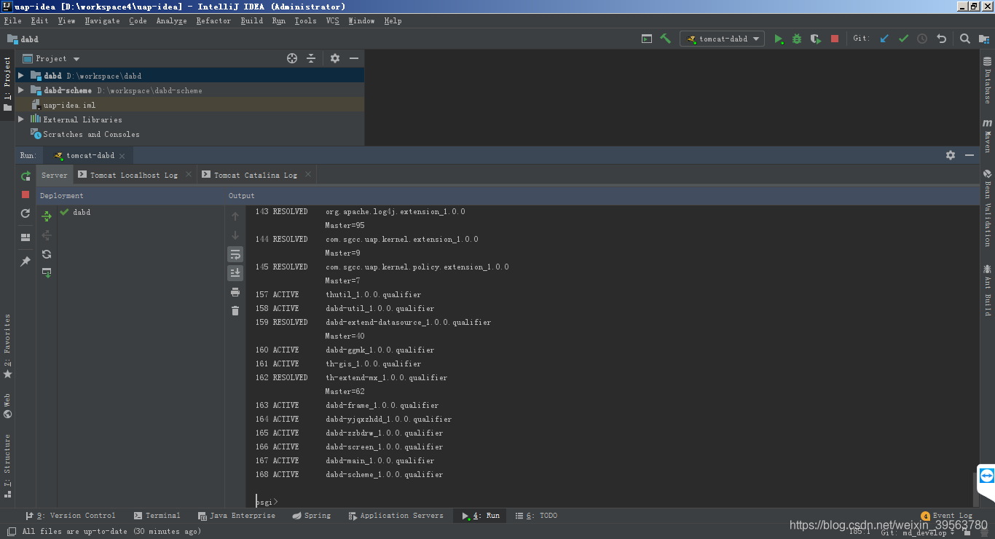The height and width of the screenshot is (539, 995).
Task: Open the Event Log
Action: [x=947, y=516]
